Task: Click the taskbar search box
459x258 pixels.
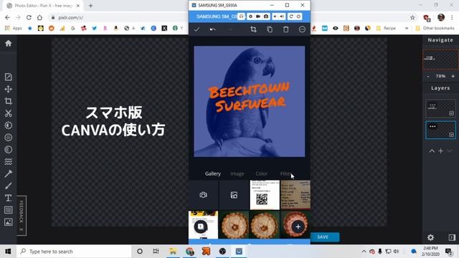Action: [x=74, y=252]
